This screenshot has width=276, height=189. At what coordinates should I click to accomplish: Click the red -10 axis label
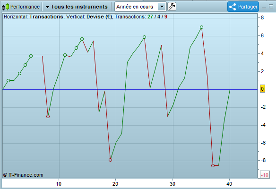[265, 175]
